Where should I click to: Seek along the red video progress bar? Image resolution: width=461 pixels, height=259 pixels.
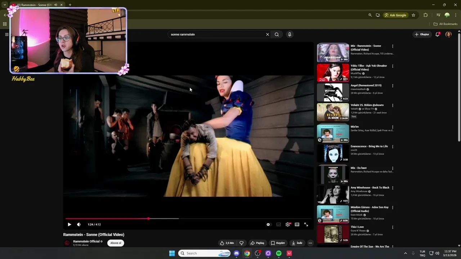click(x=189, y=218)
